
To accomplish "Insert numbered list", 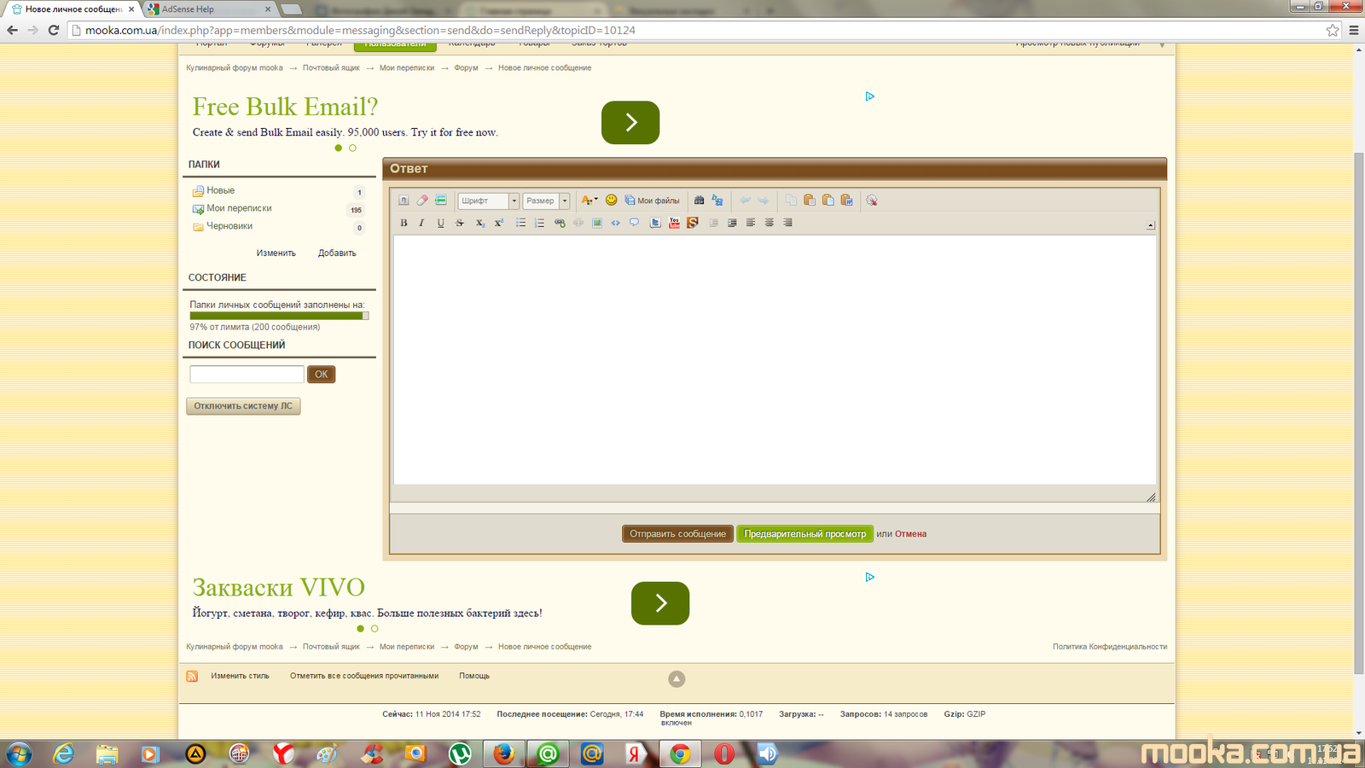I will tap(539, 223).
